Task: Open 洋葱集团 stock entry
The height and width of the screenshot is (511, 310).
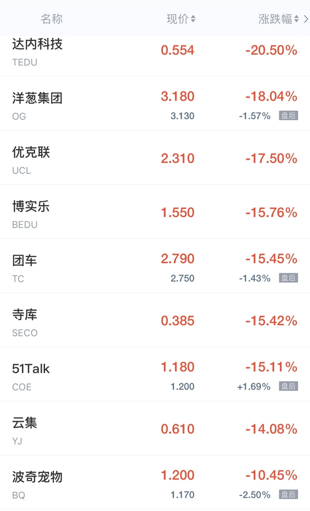Action: pos(155,104)
